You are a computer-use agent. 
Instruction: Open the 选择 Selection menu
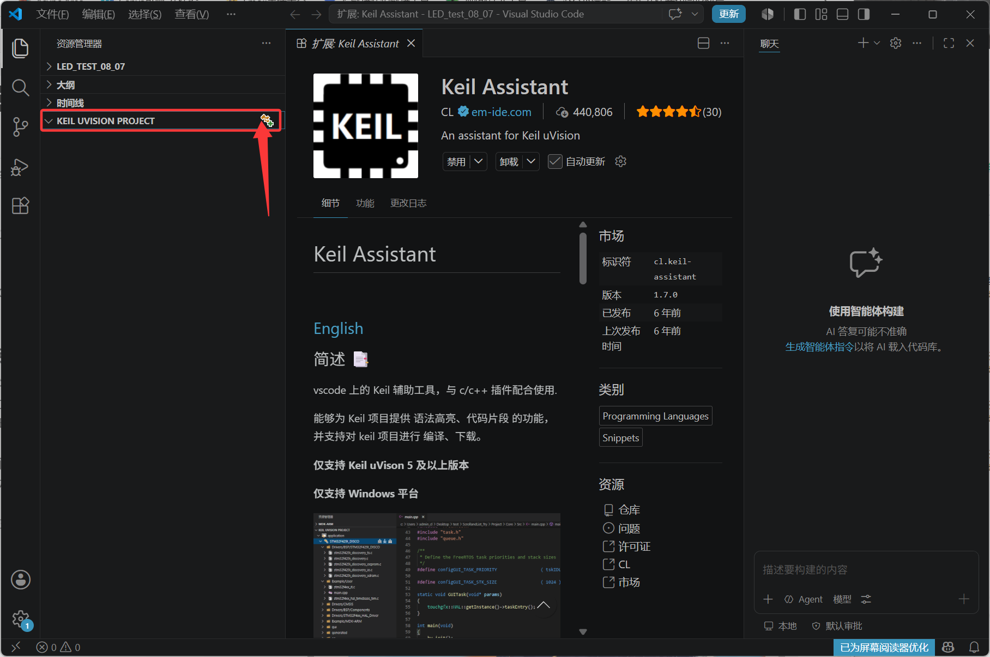point(144,14)
